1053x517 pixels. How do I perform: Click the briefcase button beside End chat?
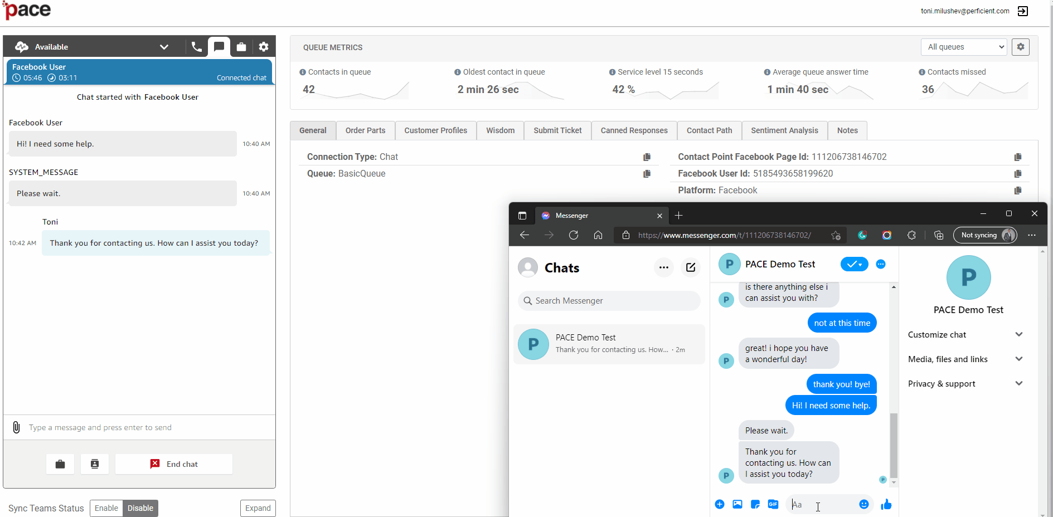click(x=60, y=464)
